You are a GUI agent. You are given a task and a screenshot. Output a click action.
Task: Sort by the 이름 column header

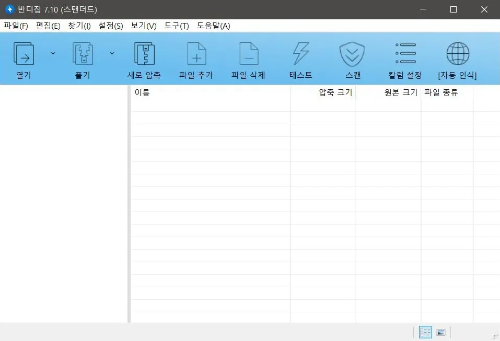tap(211, 92)
